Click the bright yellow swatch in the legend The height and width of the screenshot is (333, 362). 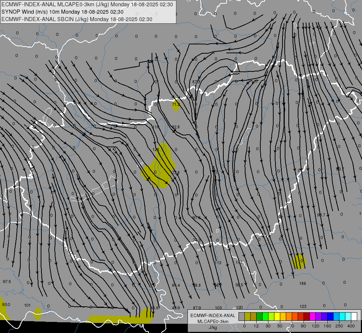[x=277, y=317]
